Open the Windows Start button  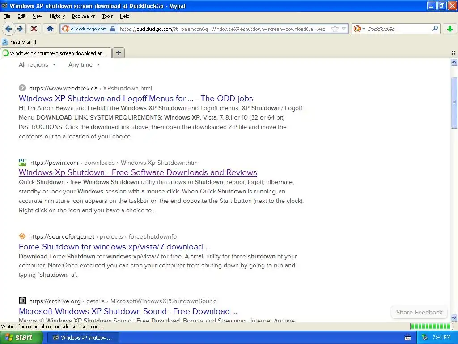tap(21, 337)
